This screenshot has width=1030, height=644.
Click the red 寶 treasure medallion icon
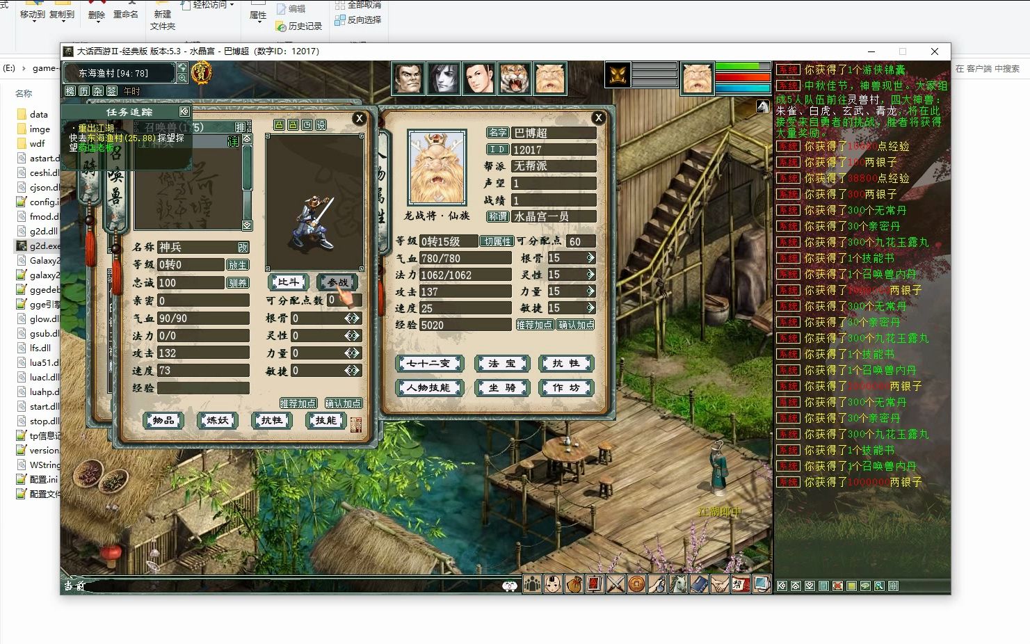click(202, 72)
